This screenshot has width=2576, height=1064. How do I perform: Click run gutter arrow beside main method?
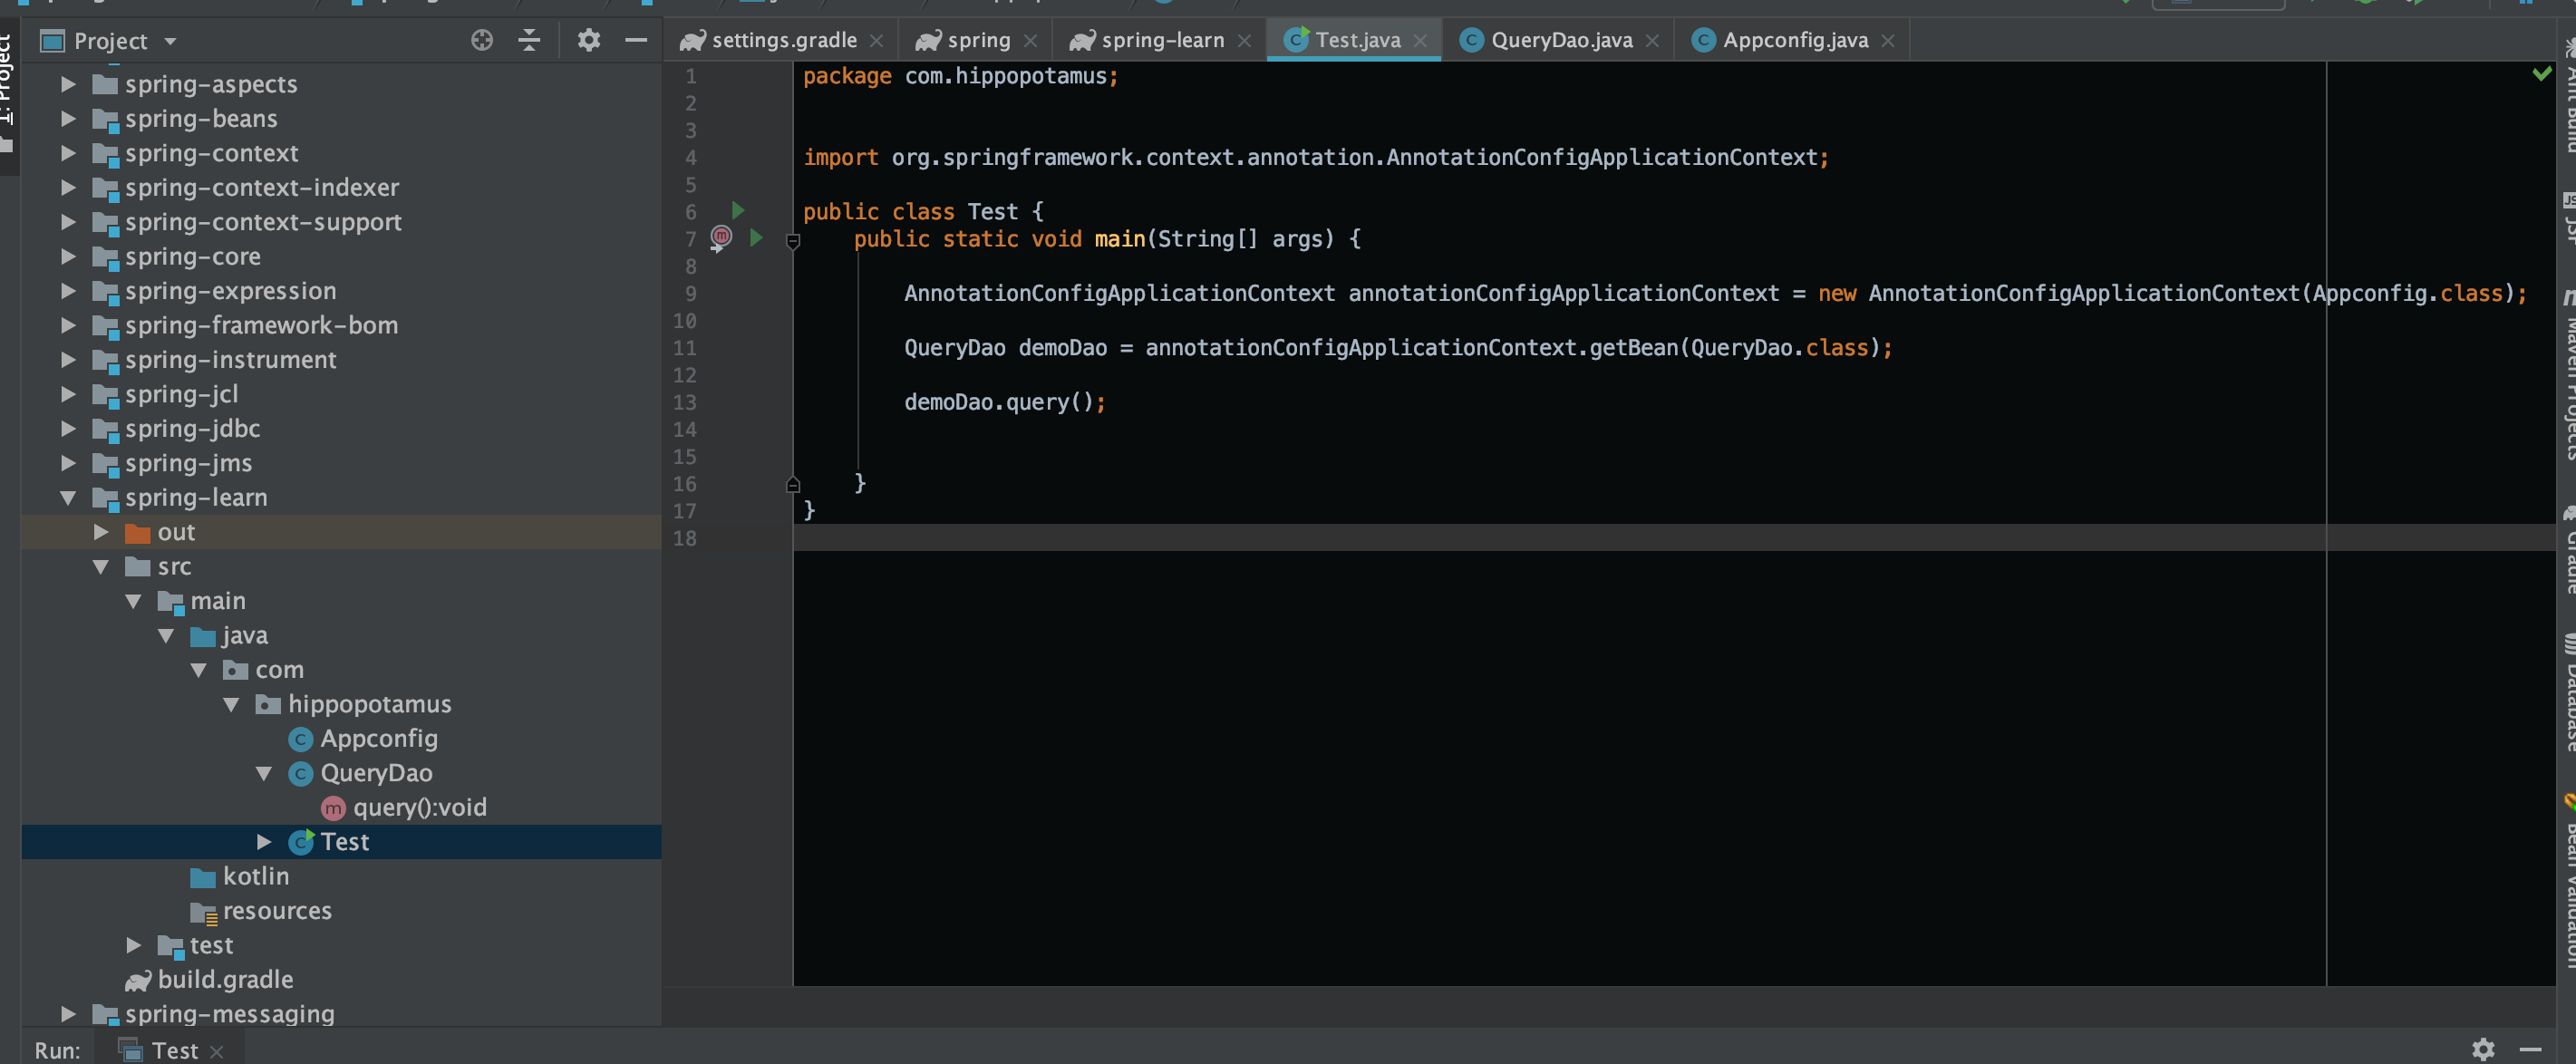coord(756,238)
